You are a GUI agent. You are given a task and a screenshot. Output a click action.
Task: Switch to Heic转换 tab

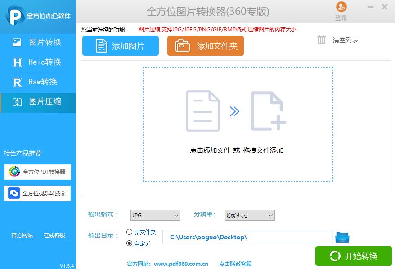38,62
